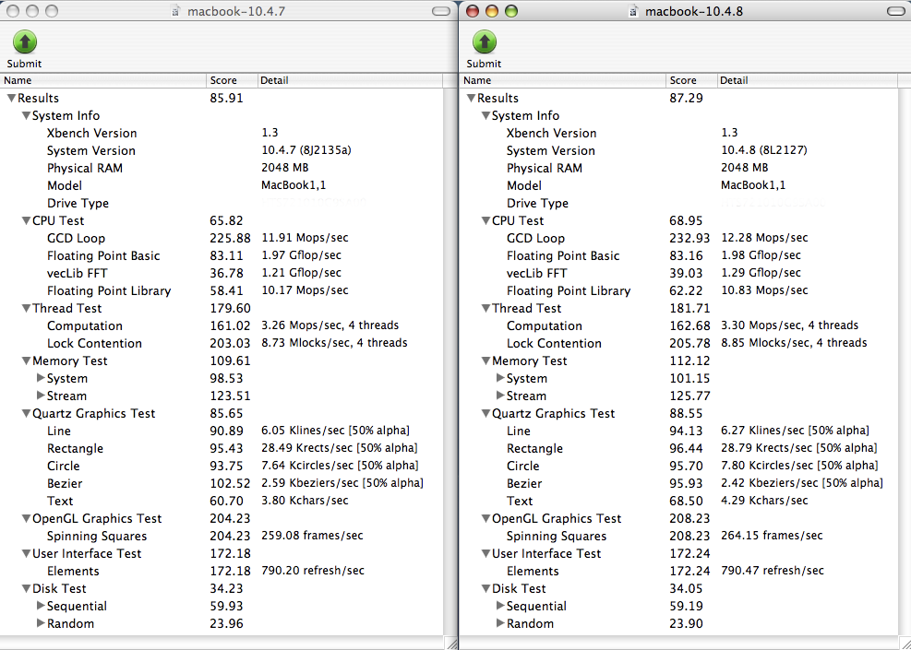Click Circle row in macbook-10.4.8 window
The image size is (911, 650).
tap(678, 466)
